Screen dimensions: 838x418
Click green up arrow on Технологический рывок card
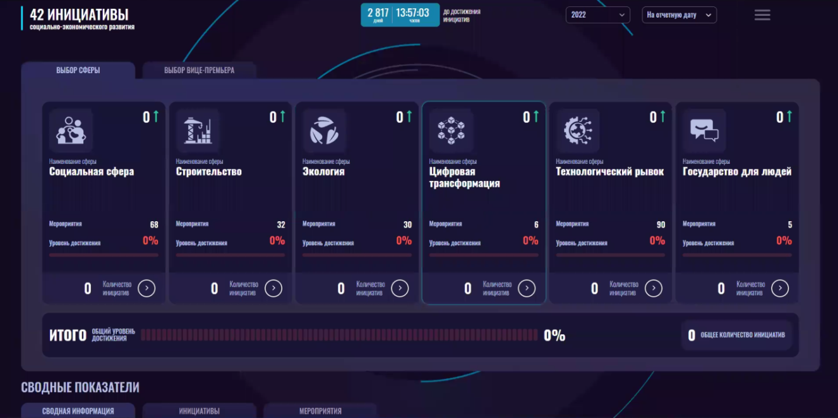click(x=662, y=117)
